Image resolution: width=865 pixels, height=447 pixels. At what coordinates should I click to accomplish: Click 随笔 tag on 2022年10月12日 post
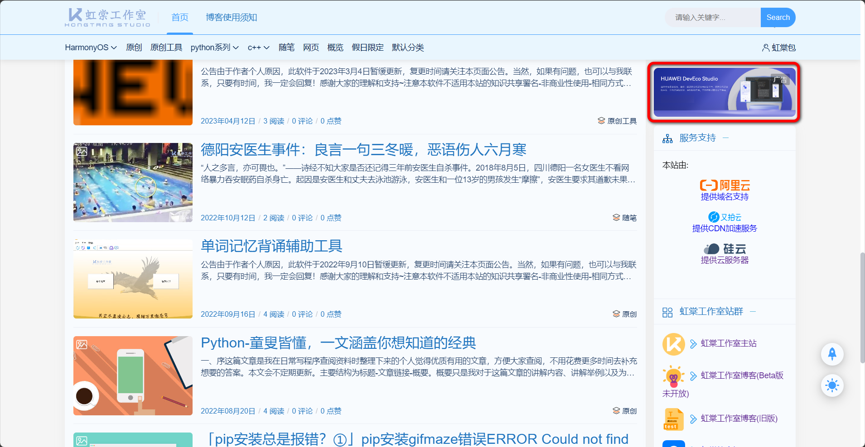pos(629,218)
